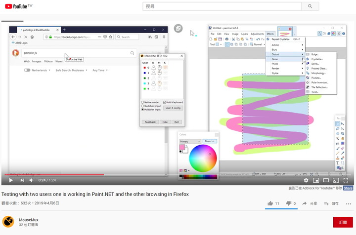Switch to DuckDuckGo News tab
The width and height of the screenshot is (356, 235).
(59, 61)
